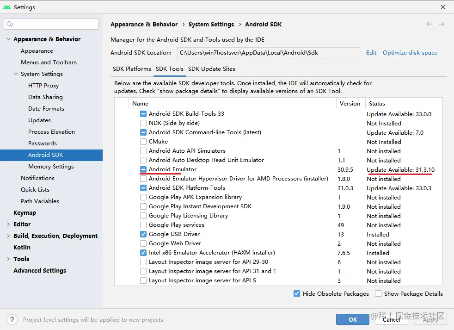Click the OK button
The height and width of the screenshot is (330, 454).
point(352,319)
